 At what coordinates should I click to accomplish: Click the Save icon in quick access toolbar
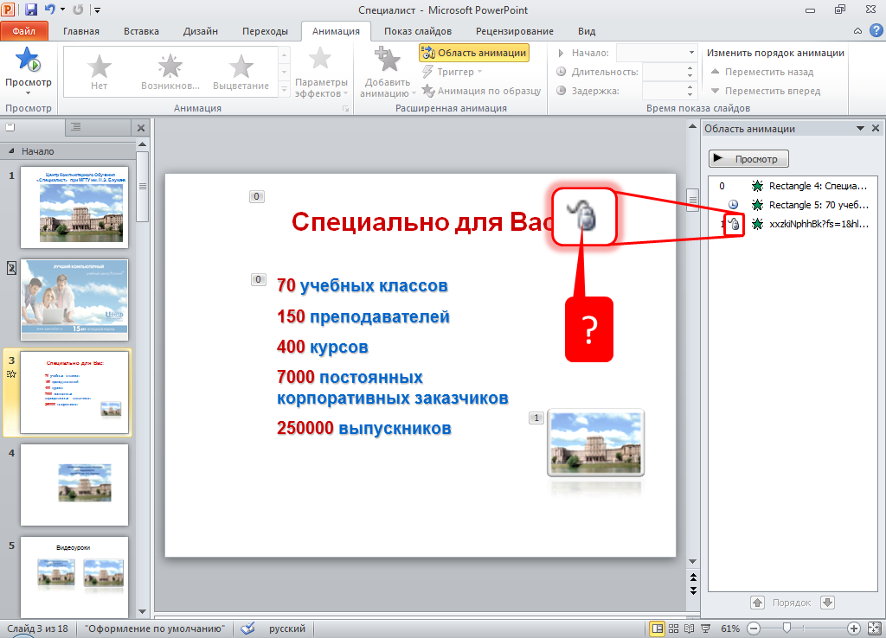click(x=31, y=10)
